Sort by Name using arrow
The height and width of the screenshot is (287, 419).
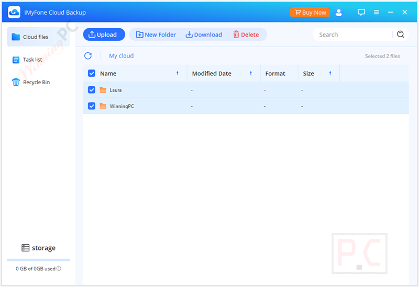point(178,73)
